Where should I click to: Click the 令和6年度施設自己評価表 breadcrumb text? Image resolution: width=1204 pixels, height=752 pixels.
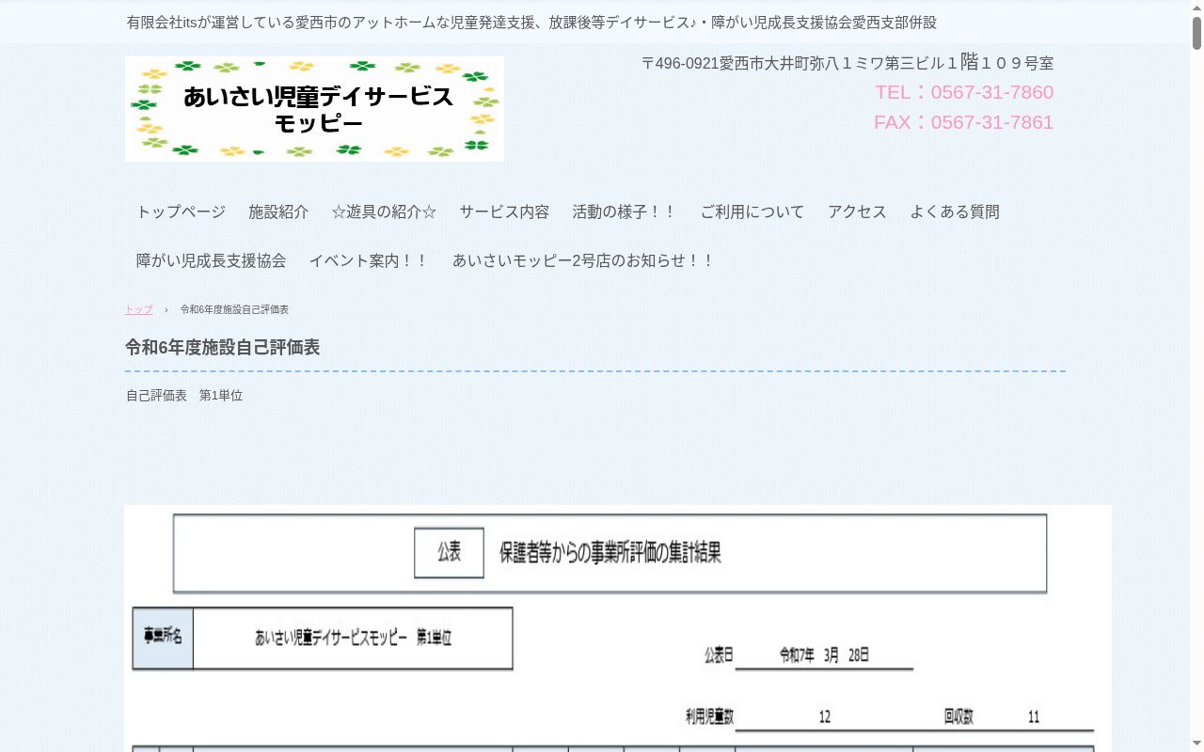point(234,310)
